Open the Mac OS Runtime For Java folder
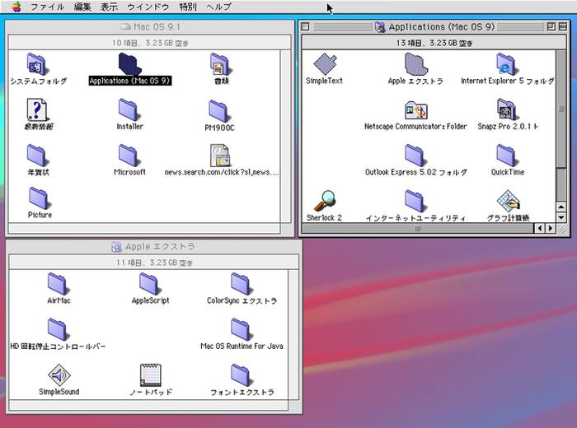This screenshot has width=577, height=428. (241, 329)
